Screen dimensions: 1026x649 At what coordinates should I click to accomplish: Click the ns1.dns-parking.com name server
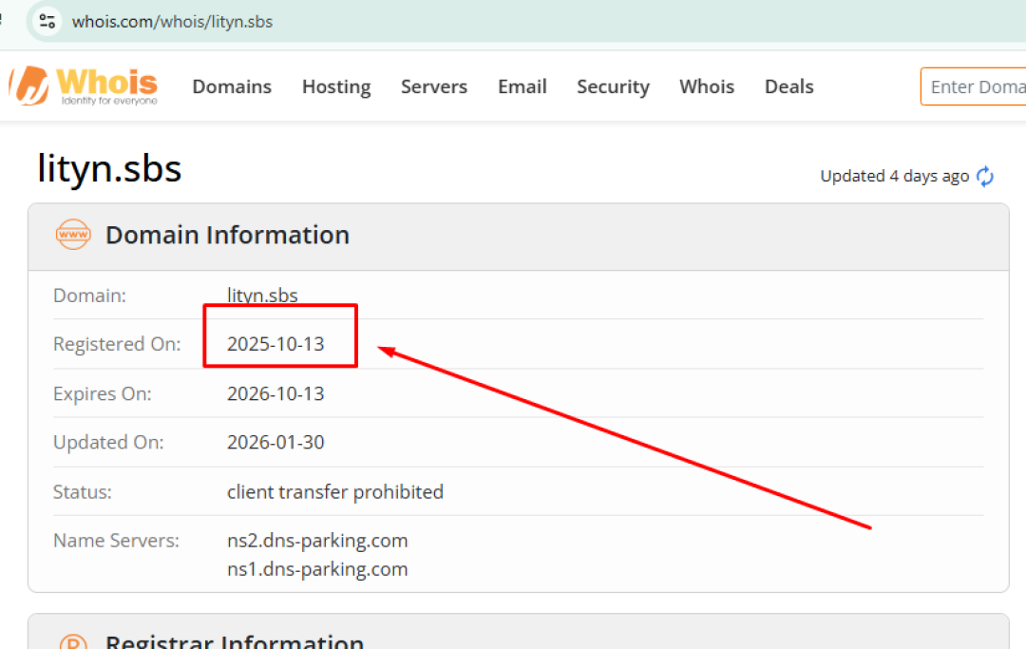click(x=317, y=569)
